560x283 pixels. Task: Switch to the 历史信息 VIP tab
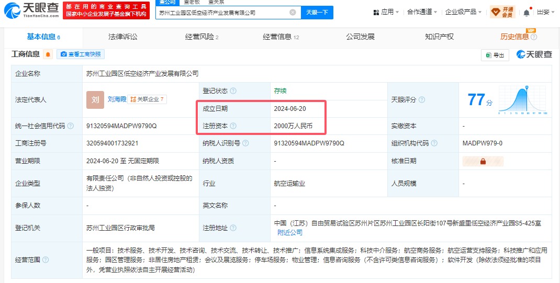514,37
